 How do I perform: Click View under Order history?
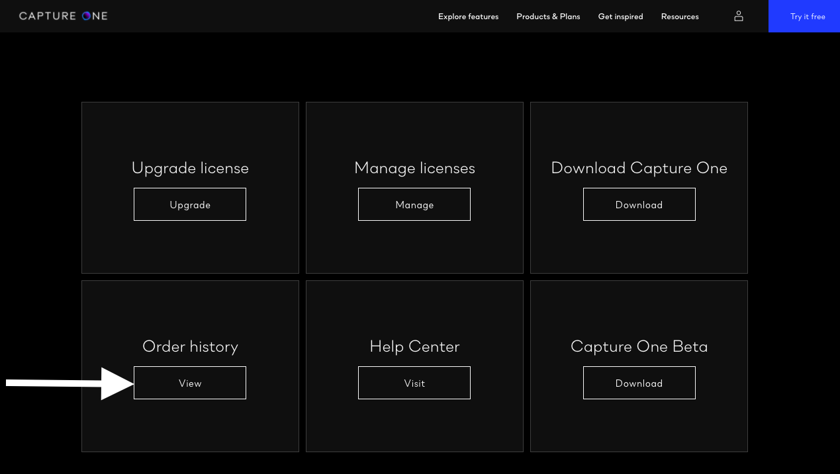[190, 383]
